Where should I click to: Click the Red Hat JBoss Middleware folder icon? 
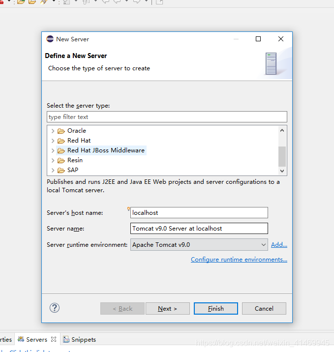coord(61,150)
